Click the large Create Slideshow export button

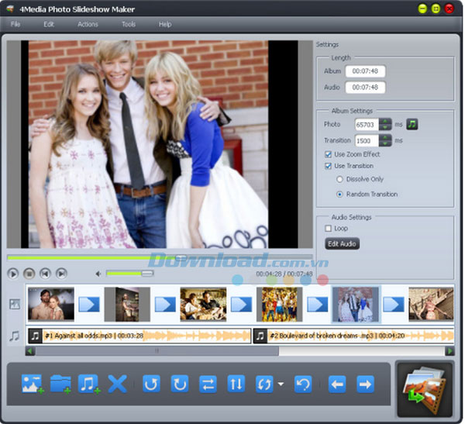coord(425,389)
